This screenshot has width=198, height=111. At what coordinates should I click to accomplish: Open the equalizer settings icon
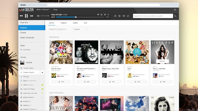[128, 16]
